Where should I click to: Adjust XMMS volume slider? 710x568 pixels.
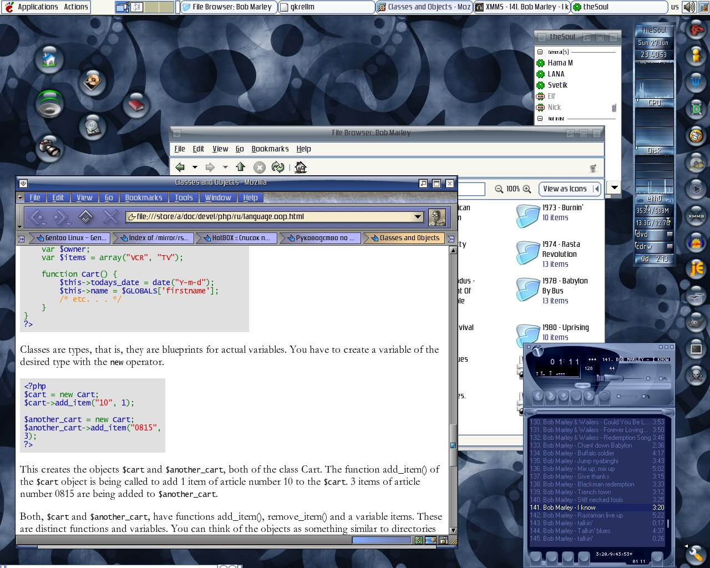[x=600, y=378]
